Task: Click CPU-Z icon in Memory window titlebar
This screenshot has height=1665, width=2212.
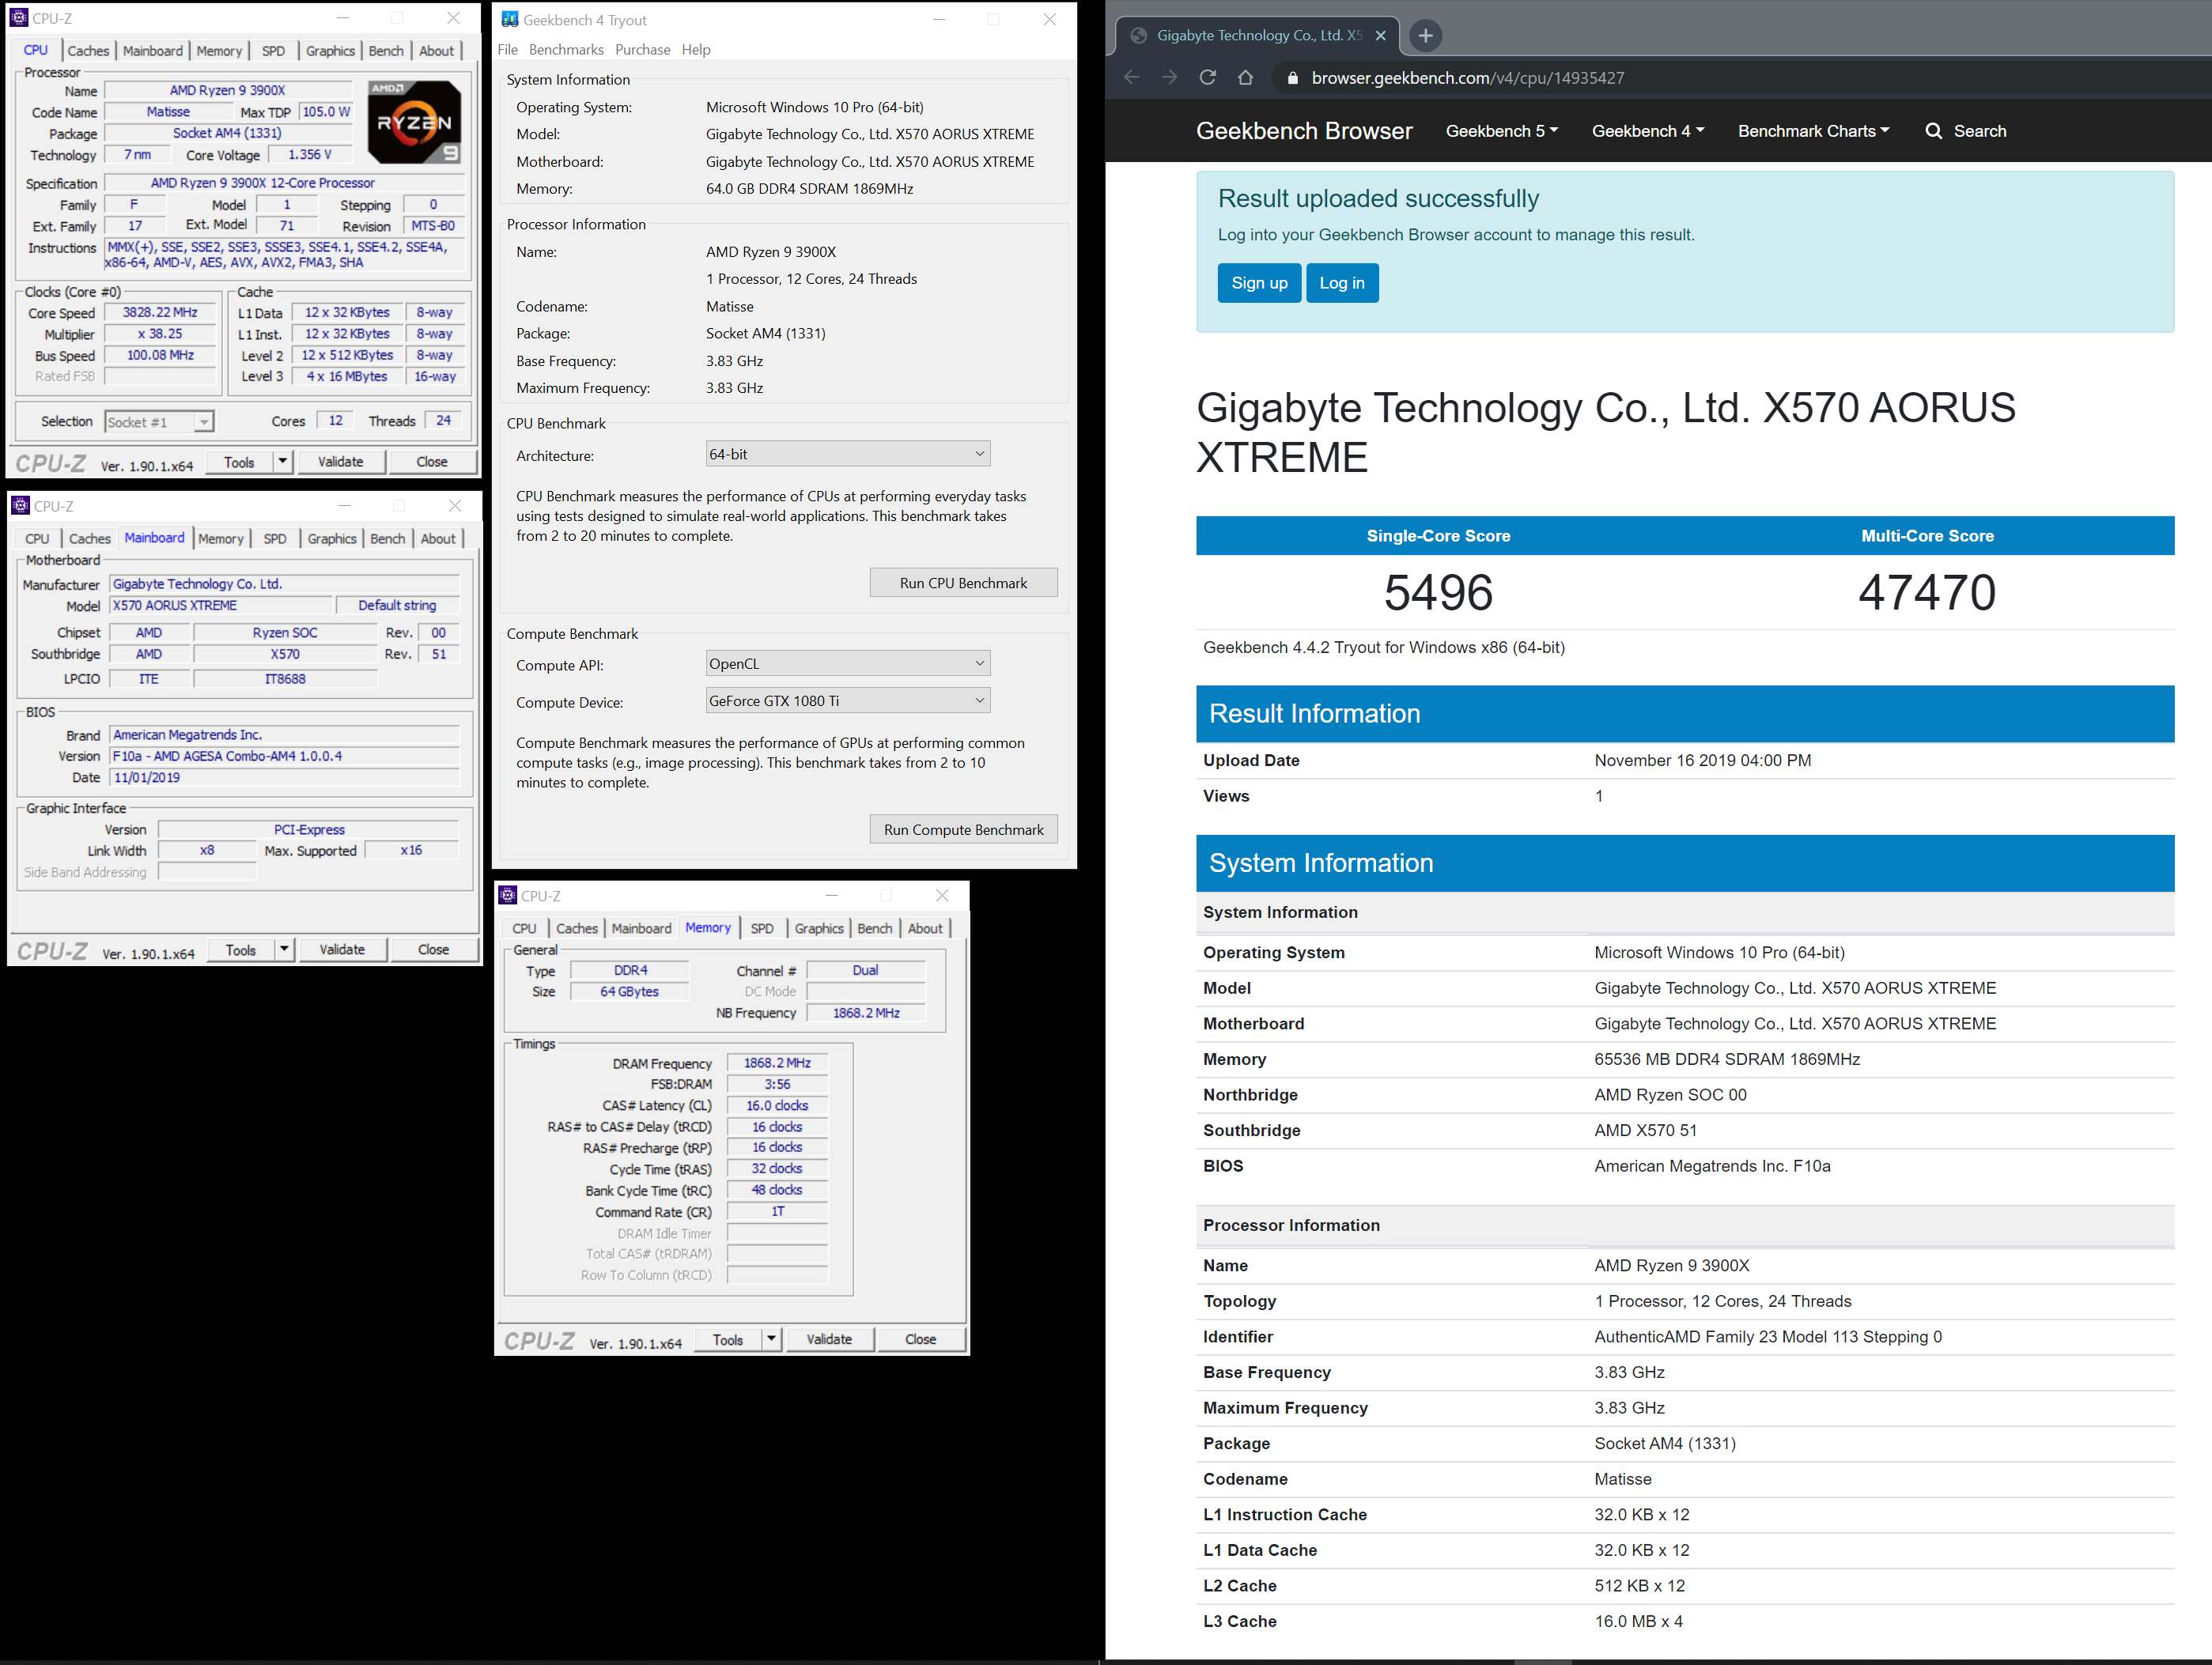Action: pyautogui.click(x=507, y=896)
